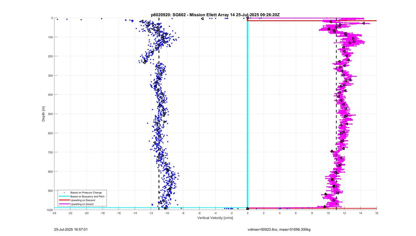Click velocity tick label "-6"
The height and width of the screenshot is (236, 416).
(199, 213)
